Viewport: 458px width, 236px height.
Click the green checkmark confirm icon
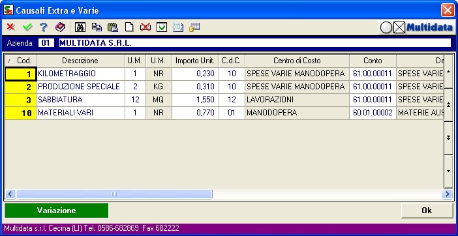click(27, 27)
